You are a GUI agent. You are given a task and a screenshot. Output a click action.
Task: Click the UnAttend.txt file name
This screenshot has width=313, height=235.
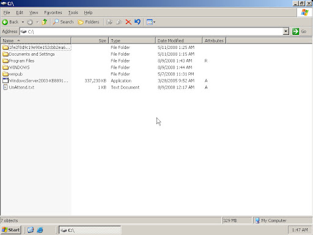(21, 88)
